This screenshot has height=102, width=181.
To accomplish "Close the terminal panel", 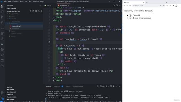I will click(120, 86).
